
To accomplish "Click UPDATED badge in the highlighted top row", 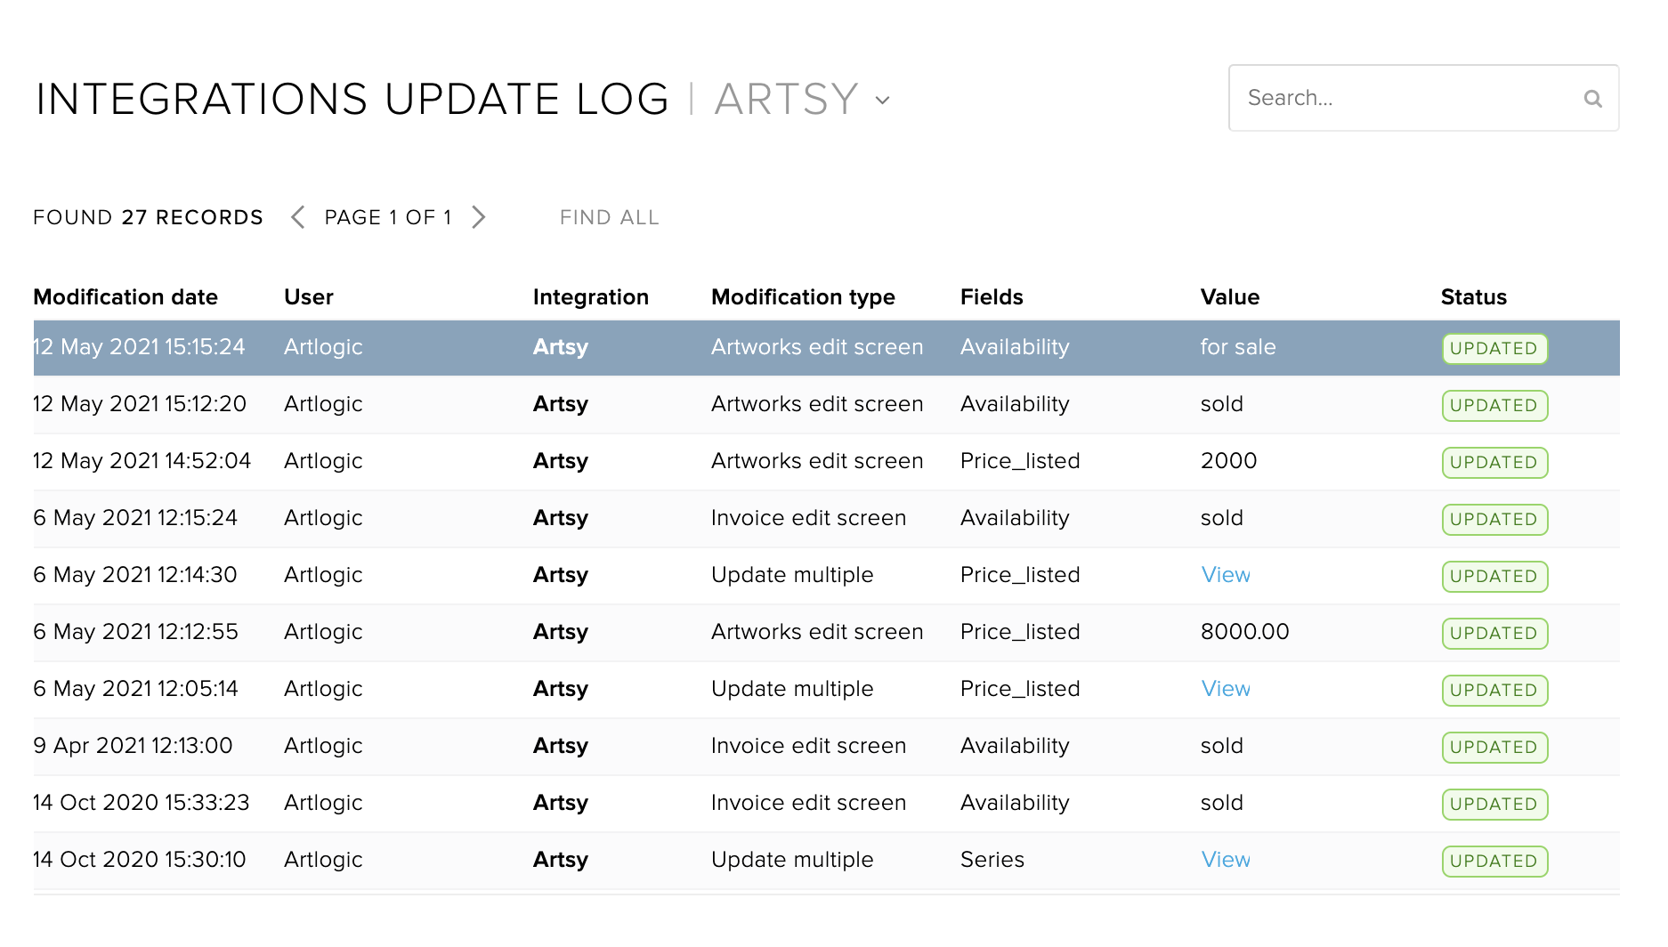I will pyautogui.click(x=1494, y=349).
